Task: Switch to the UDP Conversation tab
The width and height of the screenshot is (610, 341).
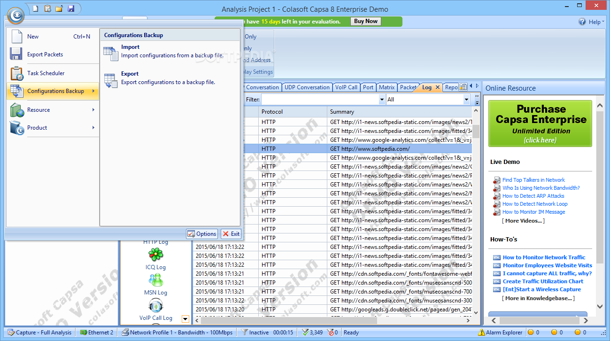Action: 307,87
